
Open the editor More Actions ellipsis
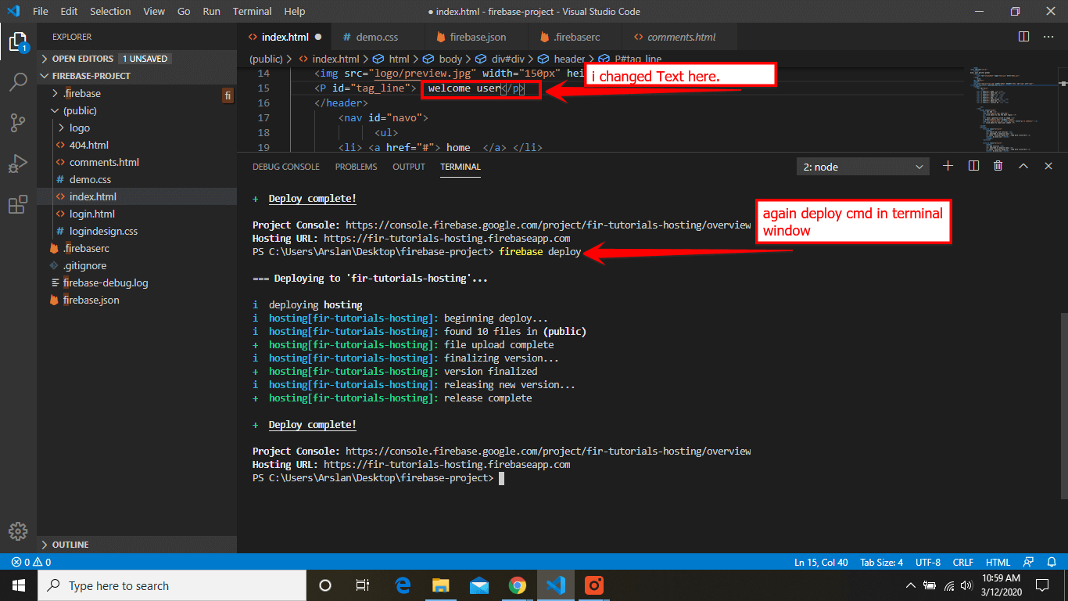coord(1048,37)
